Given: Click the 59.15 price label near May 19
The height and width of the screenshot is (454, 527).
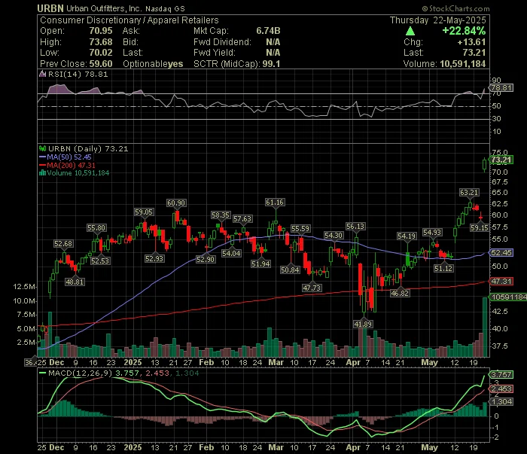Looking at the screenshot, I should pos(480,228).
